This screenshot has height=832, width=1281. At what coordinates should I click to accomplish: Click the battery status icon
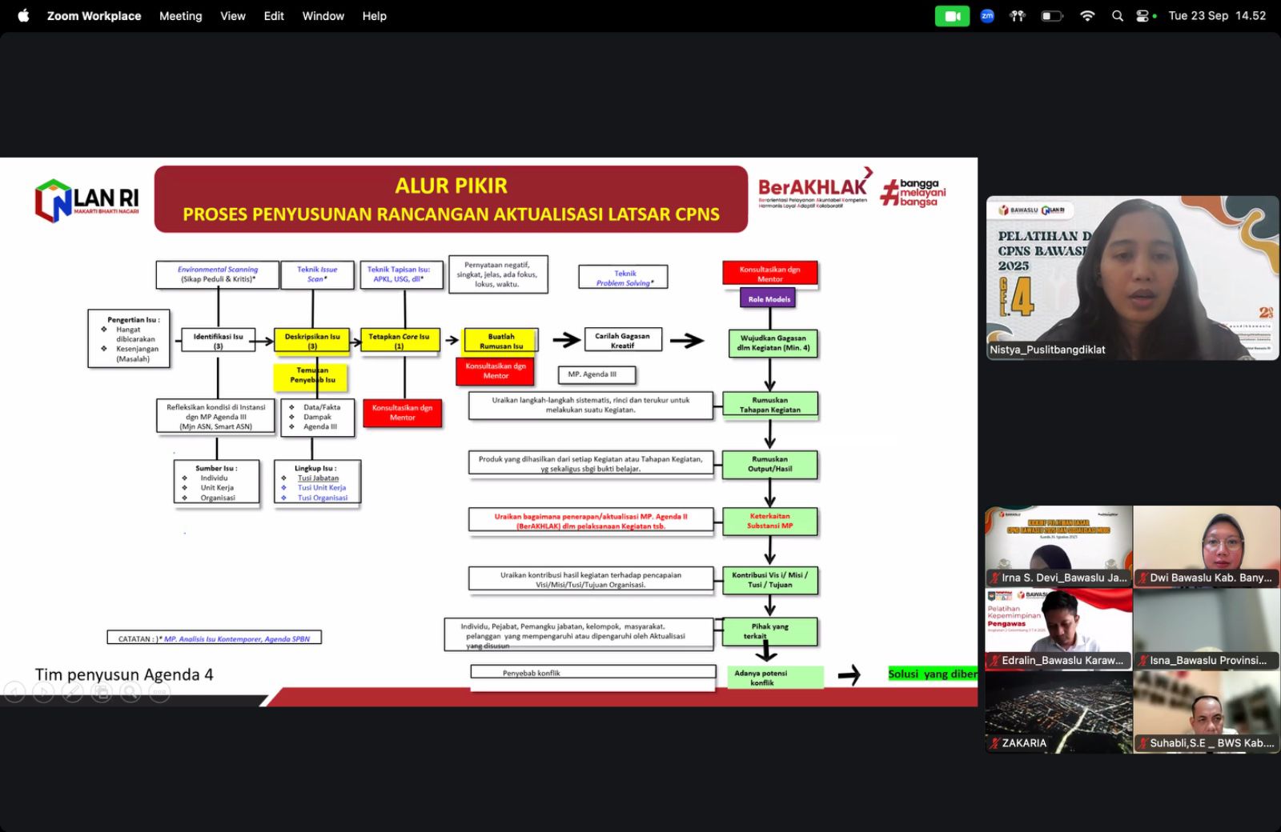(1051, 16)
